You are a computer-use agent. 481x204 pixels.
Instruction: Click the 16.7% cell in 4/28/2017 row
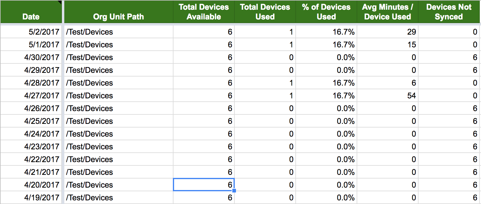(326, 83)
